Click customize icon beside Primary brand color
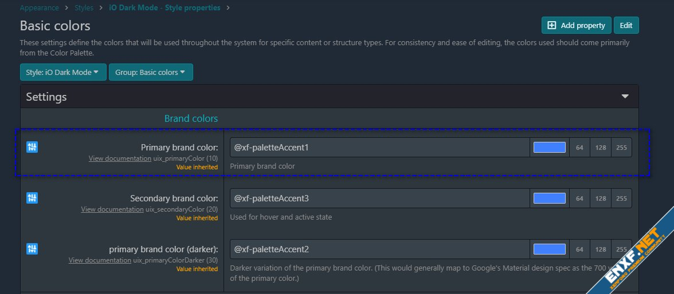This screenshot has height=294, width=674. pos(32,147)
